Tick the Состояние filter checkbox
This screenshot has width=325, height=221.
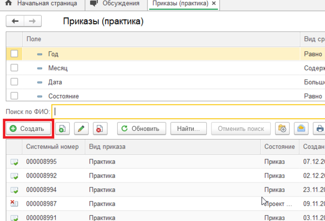tap(15, 96)
